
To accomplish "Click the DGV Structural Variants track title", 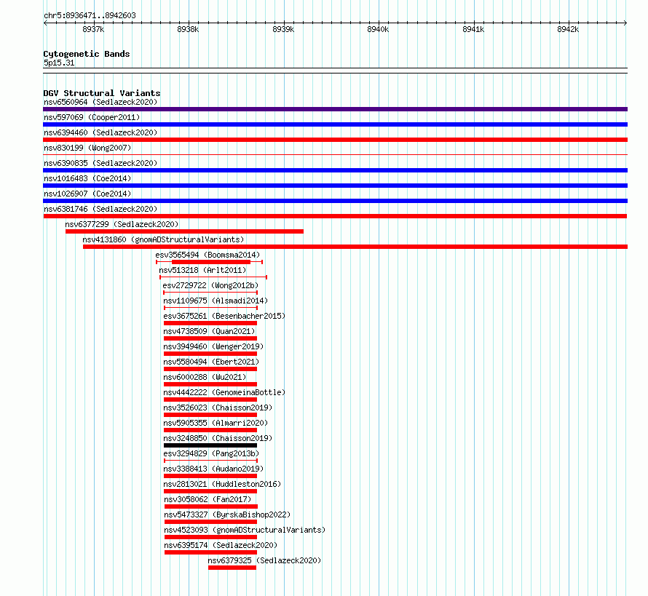I will point(102,93).
